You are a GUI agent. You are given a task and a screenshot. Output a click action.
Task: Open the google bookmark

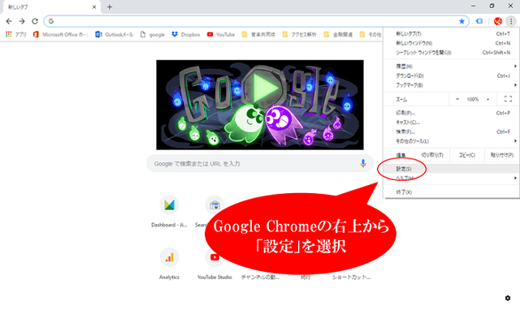point(153,34)
